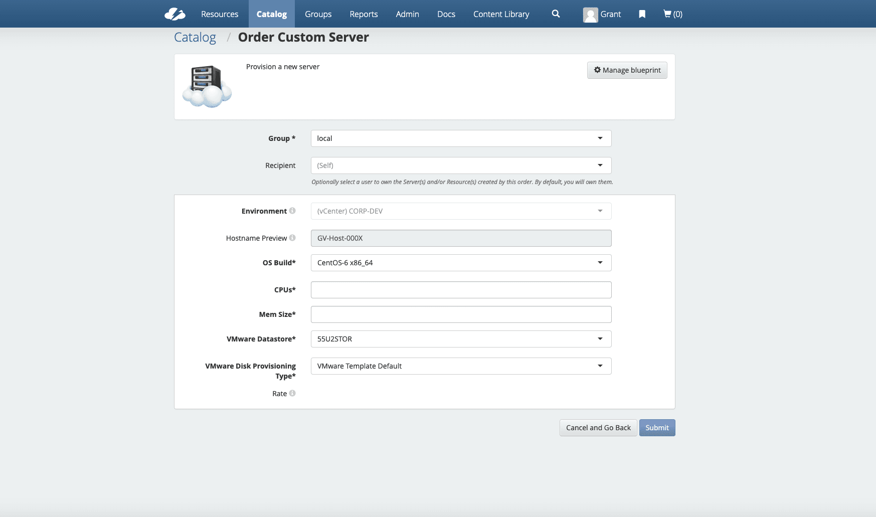
Task: Expand VMware Disk Provisioning Type dropdown
Action: pyautogui.click(x=461, y=366)
